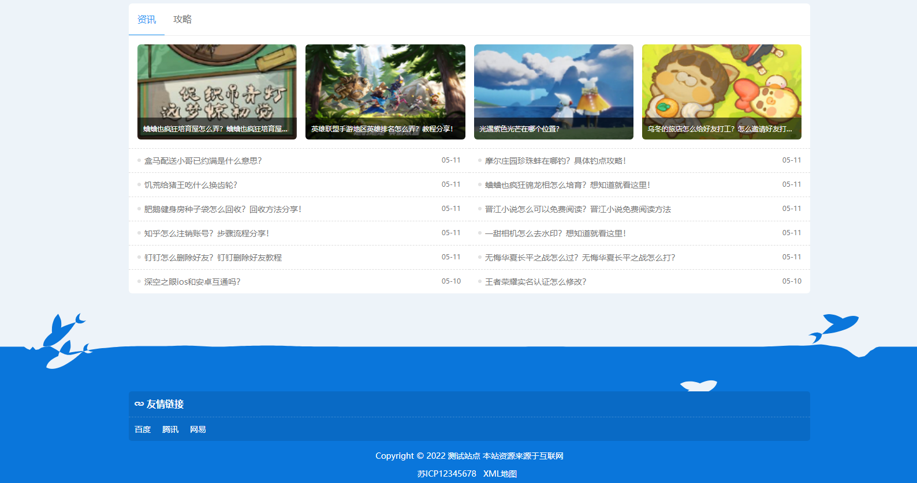Open article 肥鹅健身房种子袋怎么回收
The height and width of the screenshot is (483, 917).
click(223, 209)
